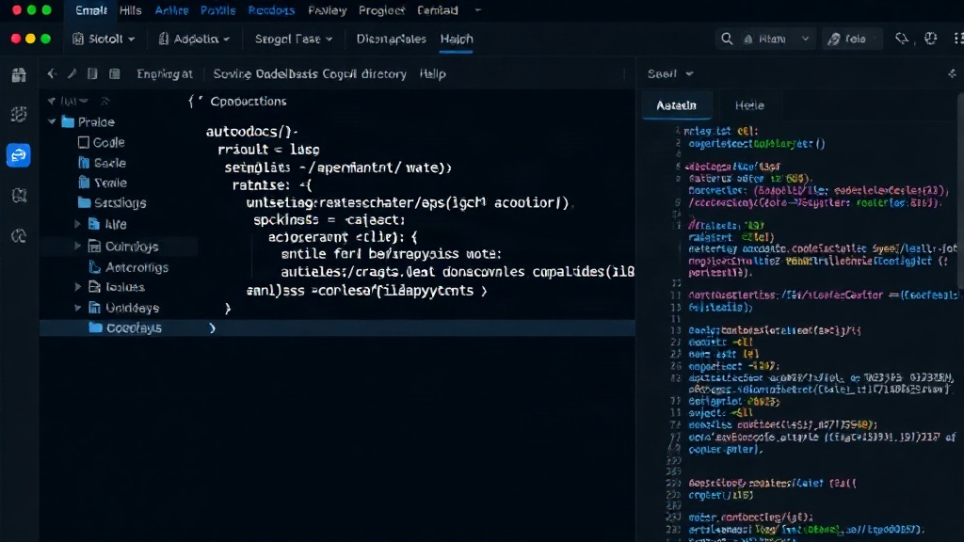Open the fourth left sidebar icon
This screenshot has width=964, height=542.
click(x=19, y=196)
